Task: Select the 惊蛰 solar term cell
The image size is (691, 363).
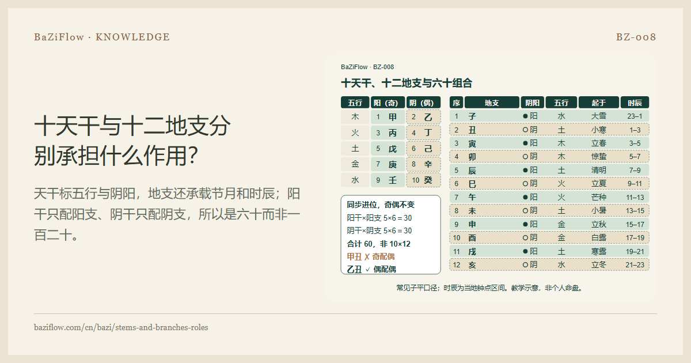Action: click(x=599, y=156)
